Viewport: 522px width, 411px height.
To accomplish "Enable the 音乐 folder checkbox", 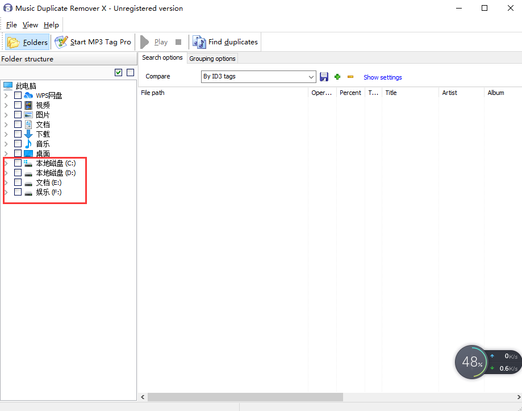I will 18,144.
